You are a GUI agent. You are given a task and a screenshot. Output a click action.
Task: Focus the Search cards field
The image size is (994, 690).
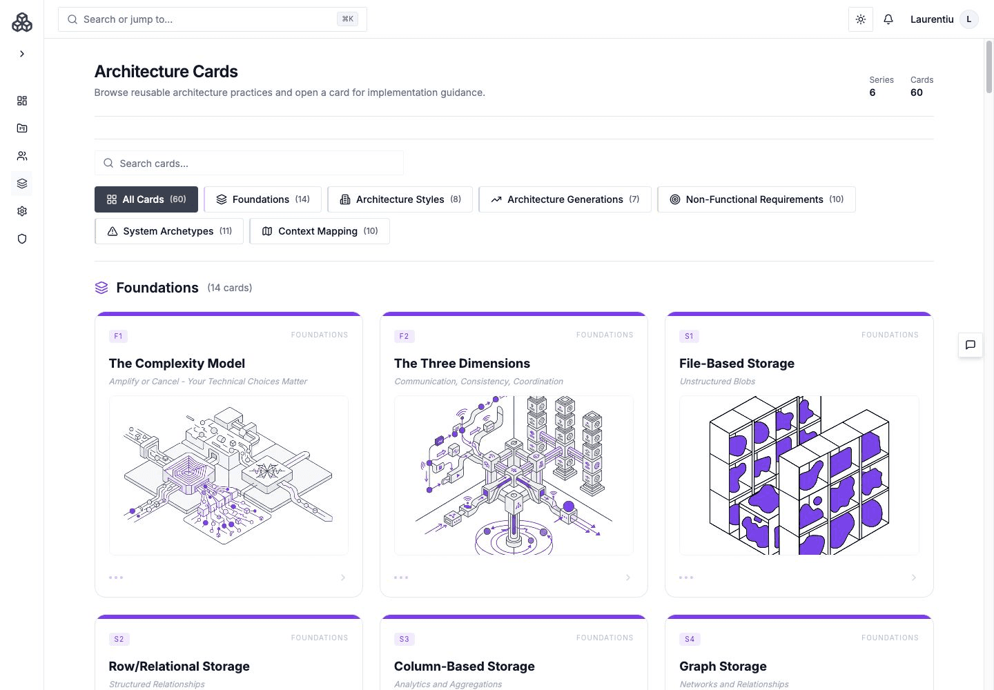click(x=249, y=164)
